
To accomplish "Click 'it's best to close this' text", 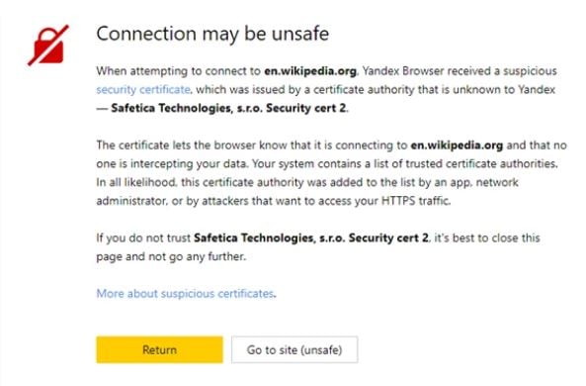I will click(x=487, y=239).
